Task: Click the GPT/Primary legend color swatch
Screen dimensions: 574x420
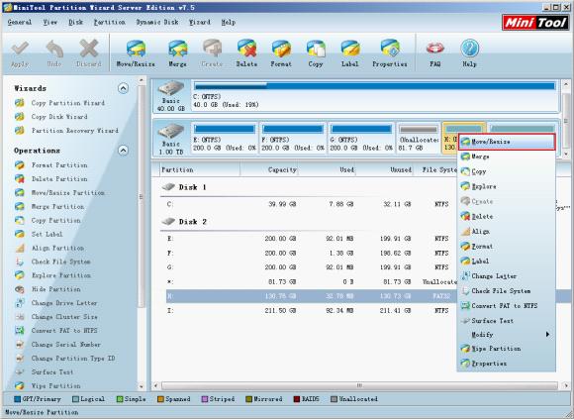Action: tap(17, 399)
